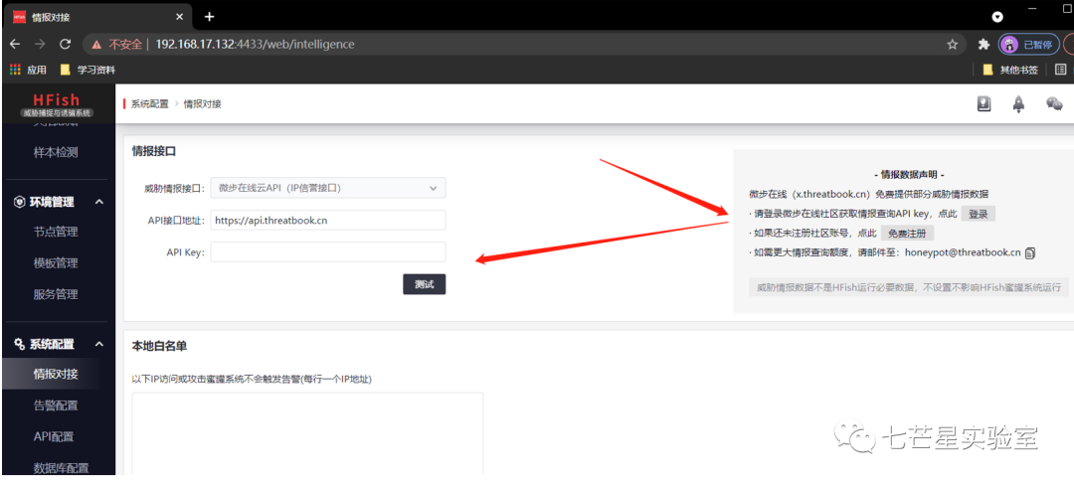Click the browser forward arrow

pyautogui.click(x=40, y=45)
